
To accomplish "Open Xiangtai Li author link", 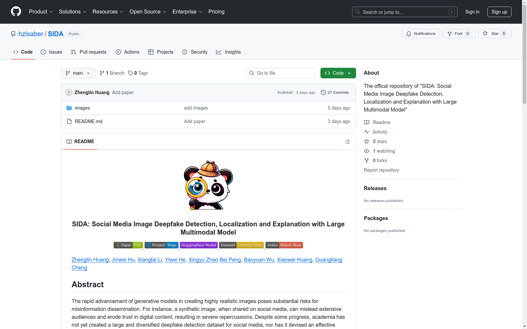I will click(150, 260).
